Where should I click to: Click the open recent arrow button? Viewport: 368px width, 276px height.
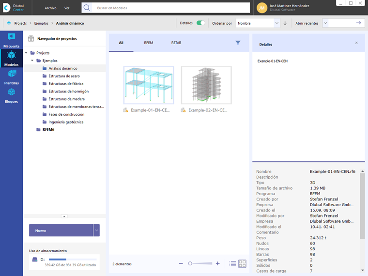pyautogui.click(x=358, y=23)
